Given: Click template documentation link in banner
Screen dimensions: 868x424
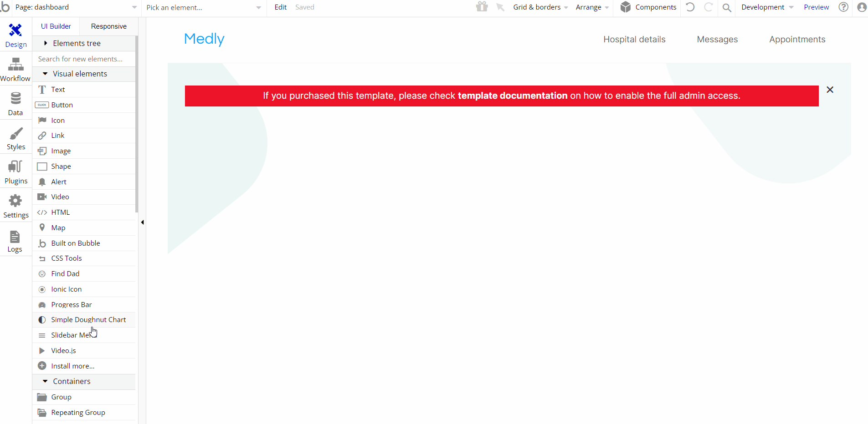Looking at the screenshot, I should tap(513, 96).
